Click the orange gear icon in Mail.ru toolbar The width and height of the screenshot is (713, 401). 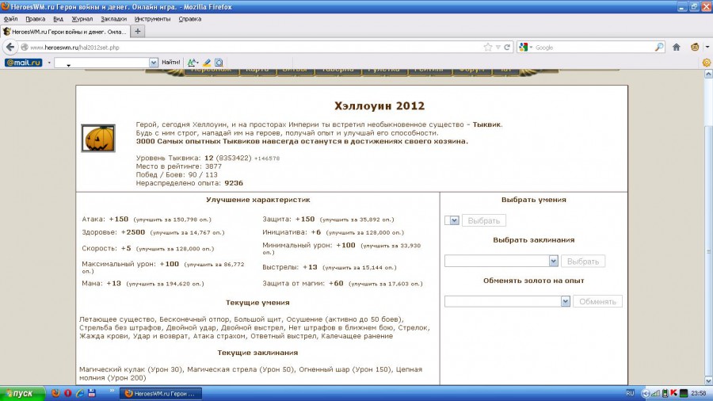click(706, 63)
